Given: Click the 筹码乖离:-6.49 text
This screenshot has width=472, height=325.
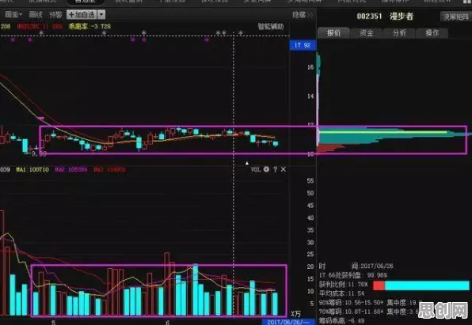Looking at the screenshot, I should (x=341, y=320).
